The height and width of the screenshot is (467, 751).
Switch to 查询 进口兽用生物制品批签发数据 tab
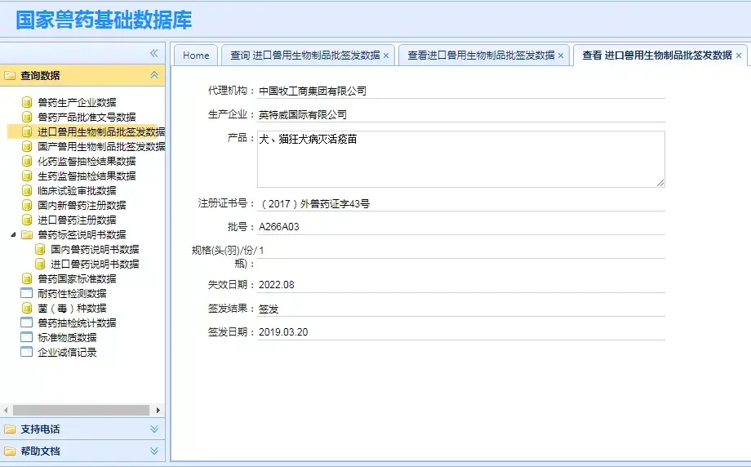pyautogui.click(x=304, y=55)
